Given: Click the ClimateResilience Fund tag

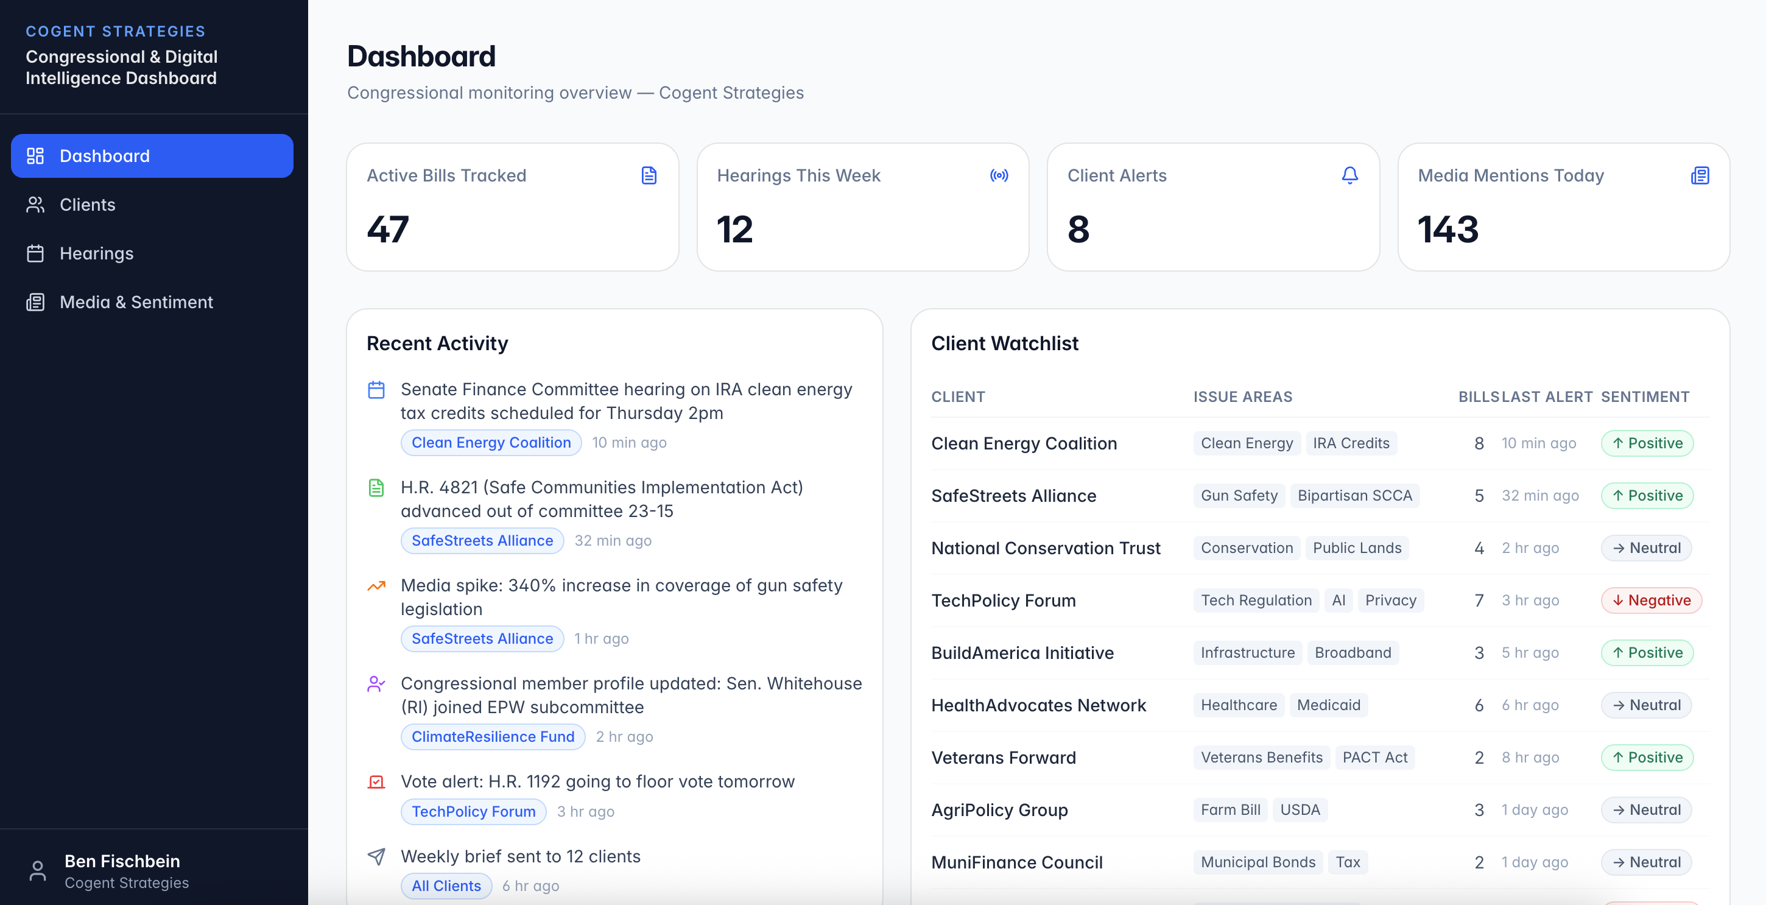Looking at the screenshot, I should pyautogui.click(x=492, y=736).
